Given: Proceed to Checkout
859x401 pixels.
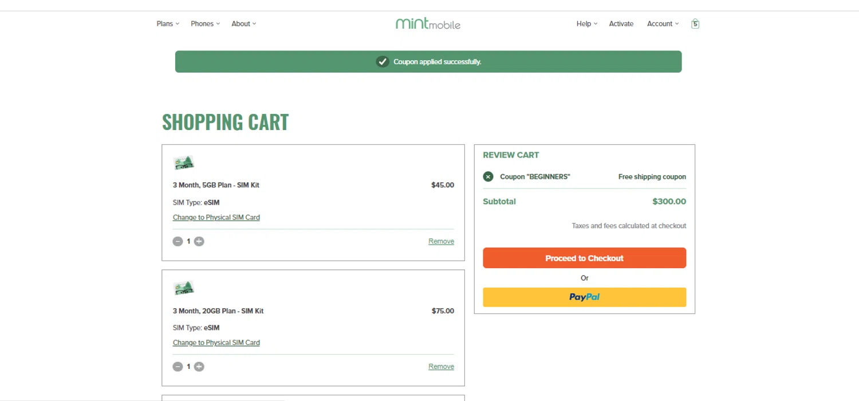Looking at the screenshot, I should (584, 258).
